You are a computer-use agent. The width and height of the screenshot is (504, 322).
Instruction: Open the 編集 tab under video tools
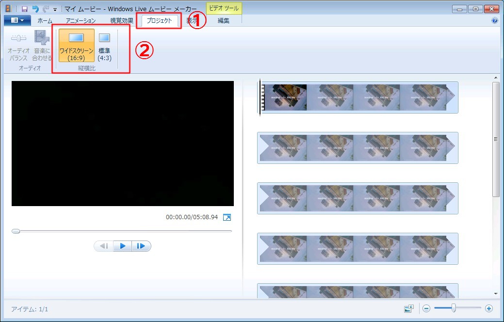coord(224,21)
